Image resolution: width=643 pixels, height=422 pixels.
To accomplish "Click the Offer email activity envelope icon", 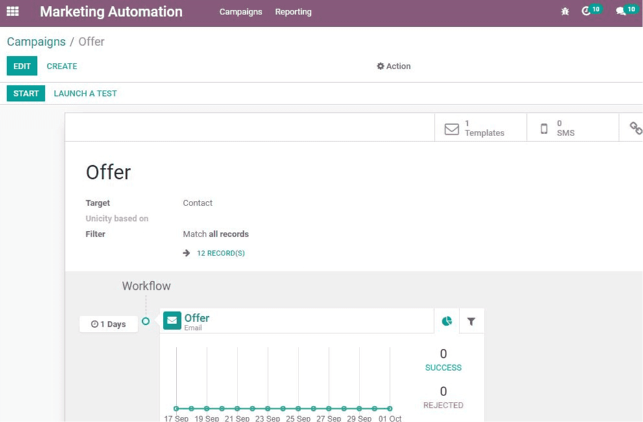I will pos(172,320).
